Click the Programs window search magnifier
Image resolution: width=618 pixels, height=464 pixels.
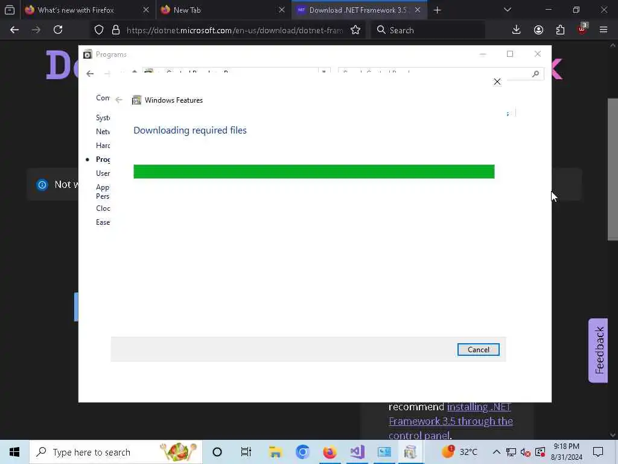535,74
